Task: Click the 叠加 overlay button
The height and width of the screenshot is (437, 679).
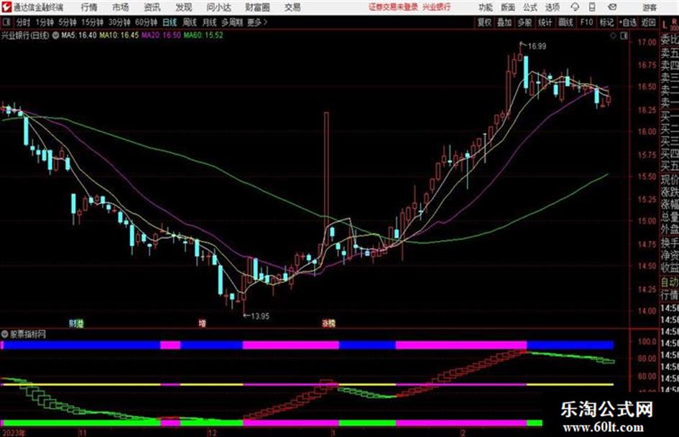Action: tap(504, 22)
